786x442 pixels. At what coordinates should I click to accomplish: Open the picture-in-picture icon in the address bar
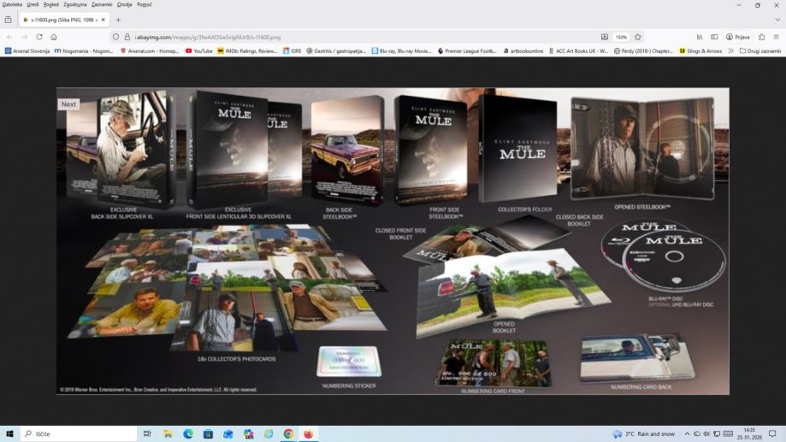tap(605, 37)
